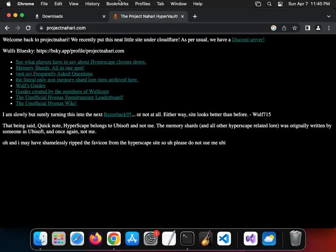Viewport: 336px width, 252px height.
Task: Launch Safari from the dock
Action: pos(77,239)
